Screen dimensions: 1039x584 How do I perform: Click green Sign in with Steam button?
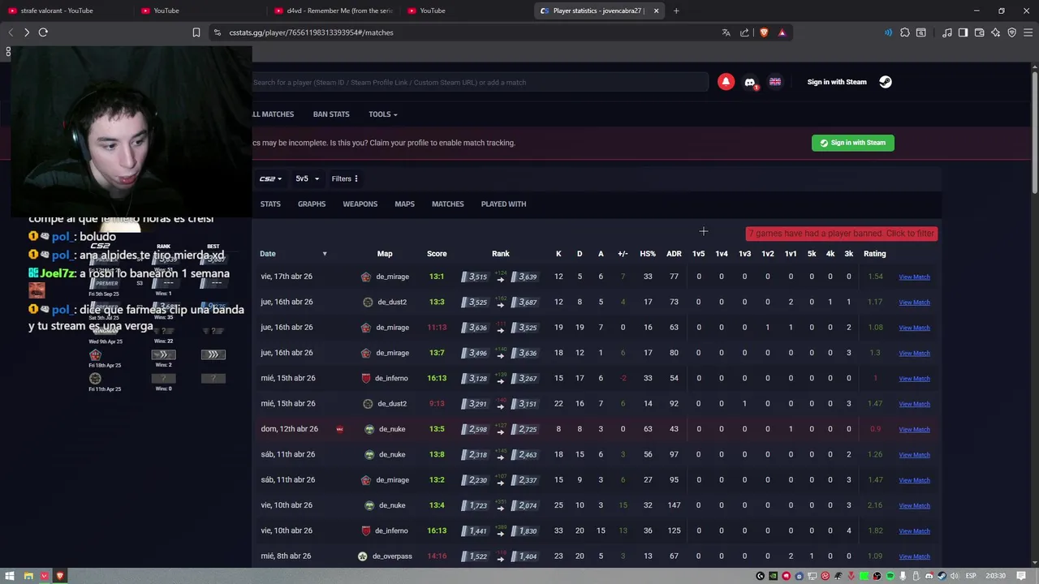pos(853,143)
